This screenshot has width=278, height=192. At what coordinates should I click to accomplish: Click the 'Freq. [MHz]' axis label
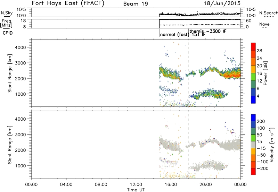[7, 23]
